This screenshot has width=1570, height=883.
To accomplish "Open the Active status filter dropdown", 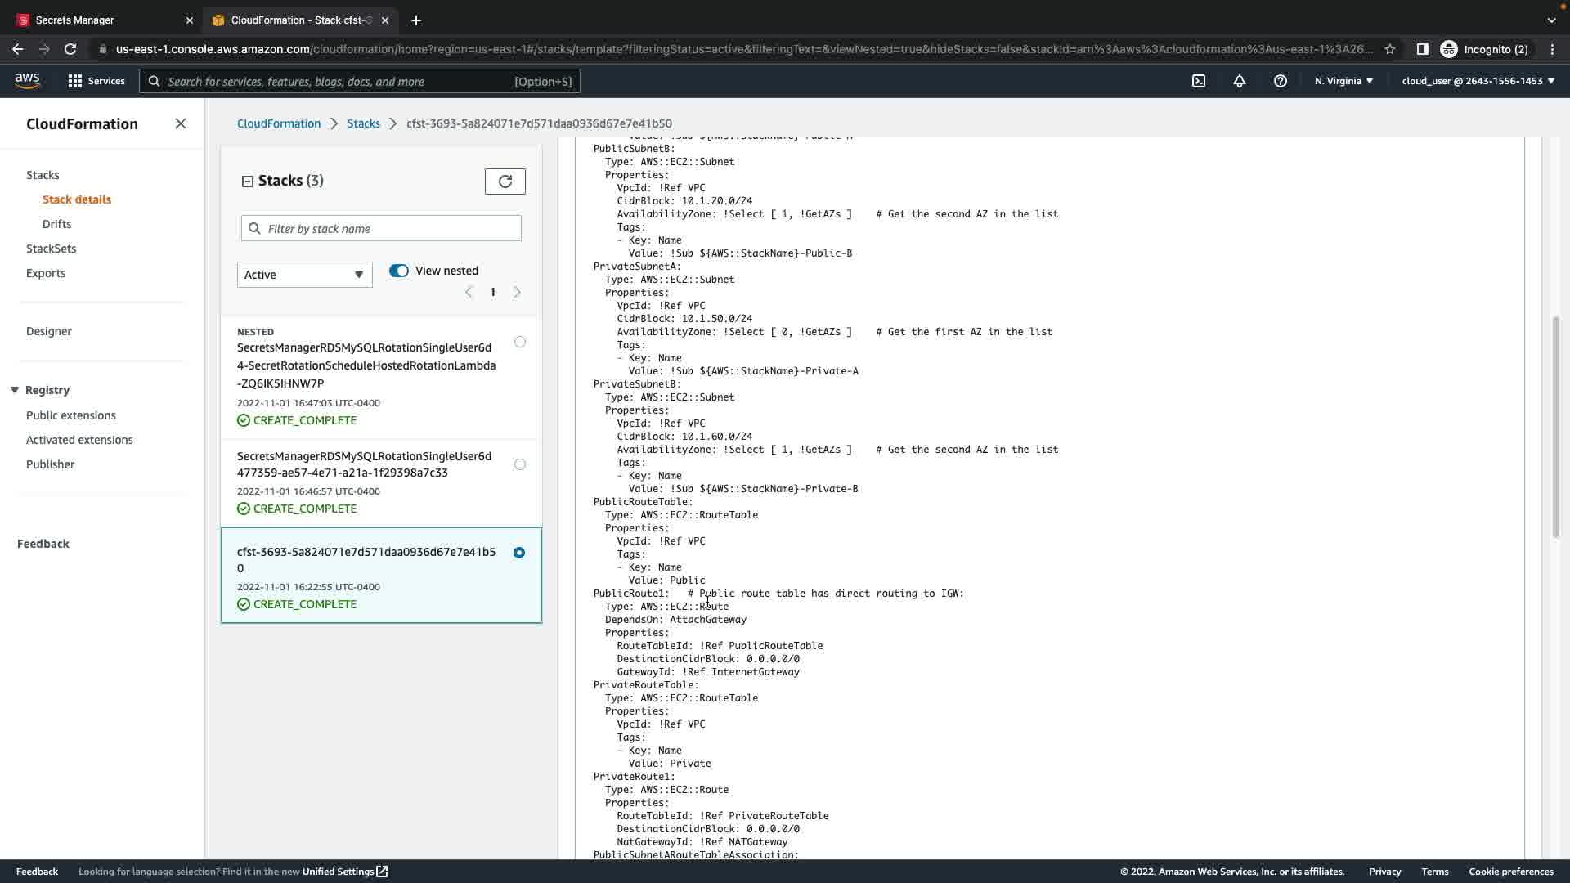I will tap(304, 275).
